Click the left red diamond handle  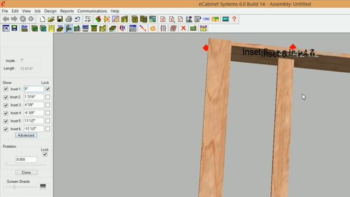click(206, 48)
